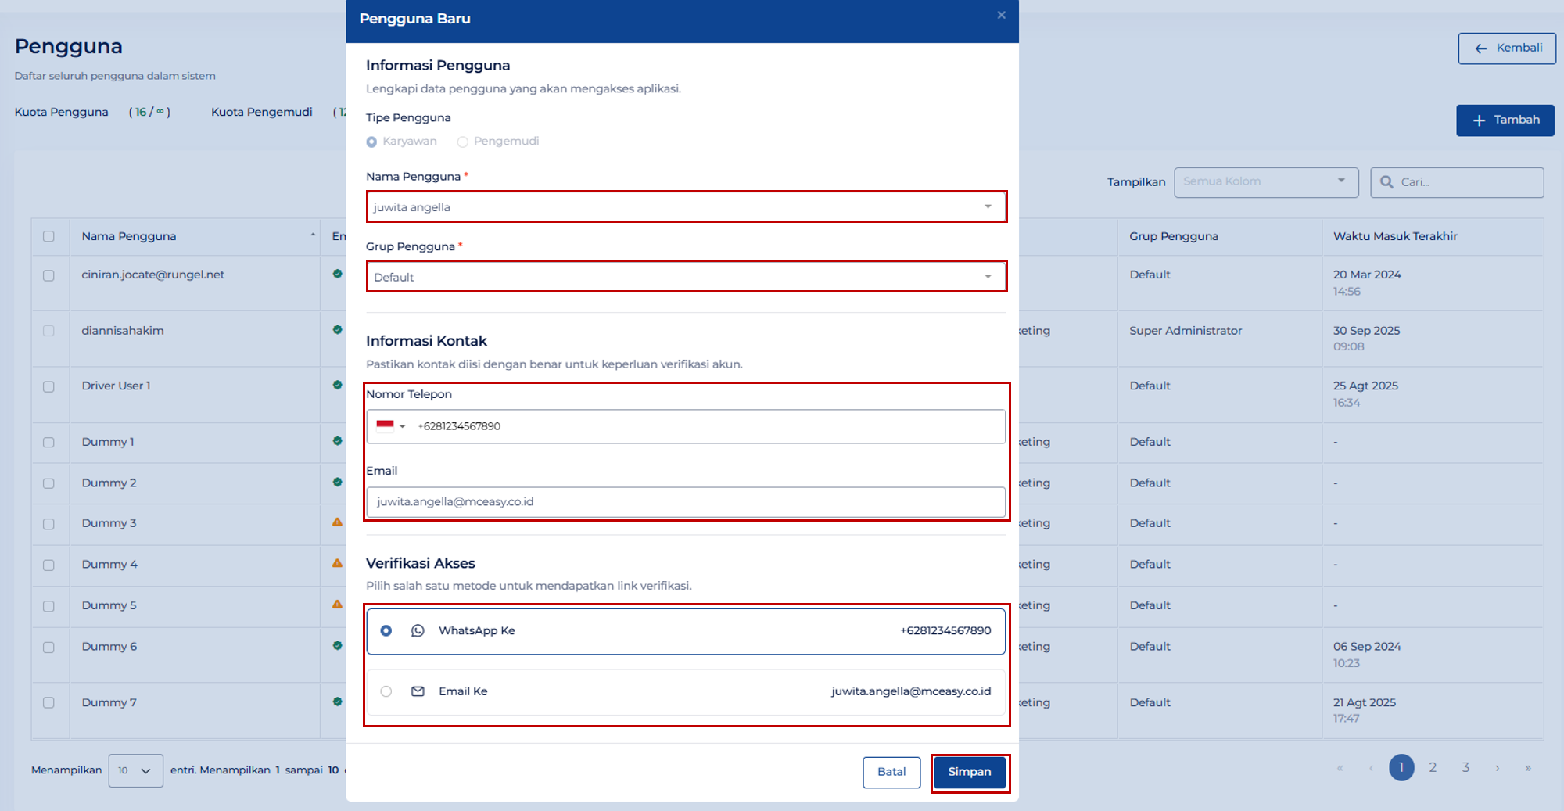Click the green verified icon for Driver User 1
The width and height of the screenshot is (1564, 811).
pos(337,385)
